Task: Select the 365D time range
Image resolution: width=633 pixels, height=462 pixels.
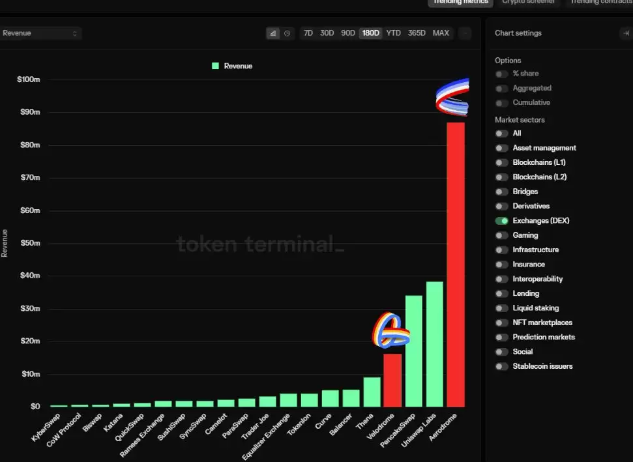Action: [x=417, y=33]
